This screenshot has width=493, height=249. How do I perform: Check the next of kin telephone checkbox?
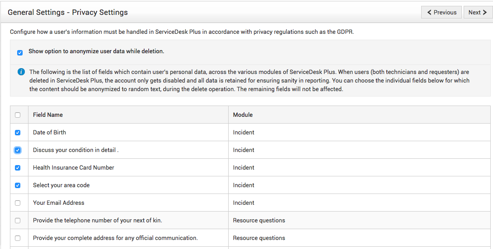18,221
